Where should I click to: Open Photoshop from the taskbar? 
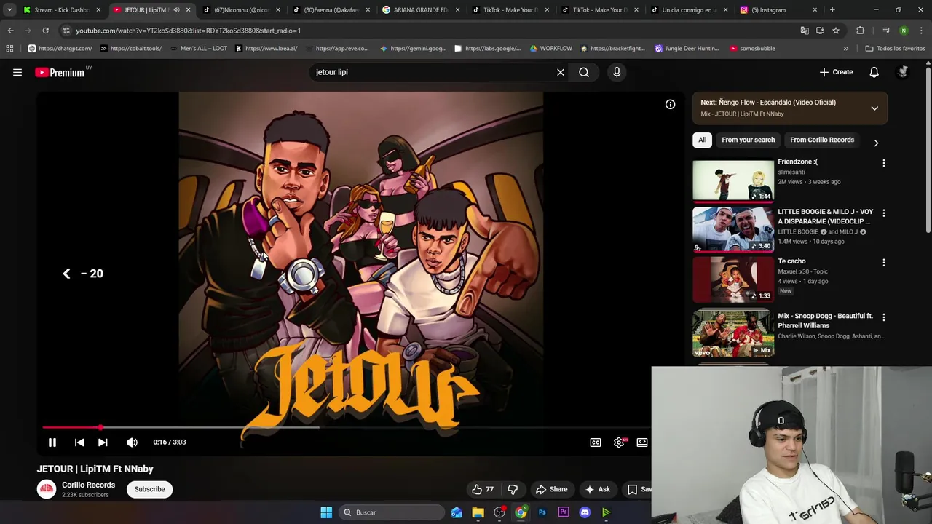(542, 512)
